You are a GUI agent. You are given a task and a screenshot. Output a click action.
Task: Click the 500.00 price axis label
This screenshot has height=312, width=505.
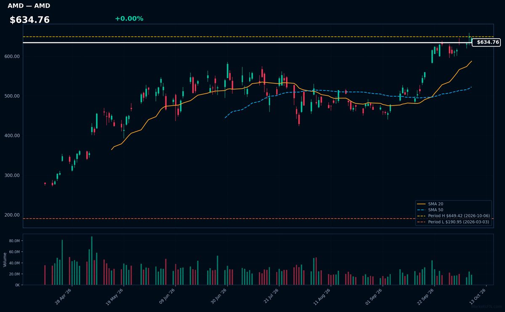tap(13, 96)
